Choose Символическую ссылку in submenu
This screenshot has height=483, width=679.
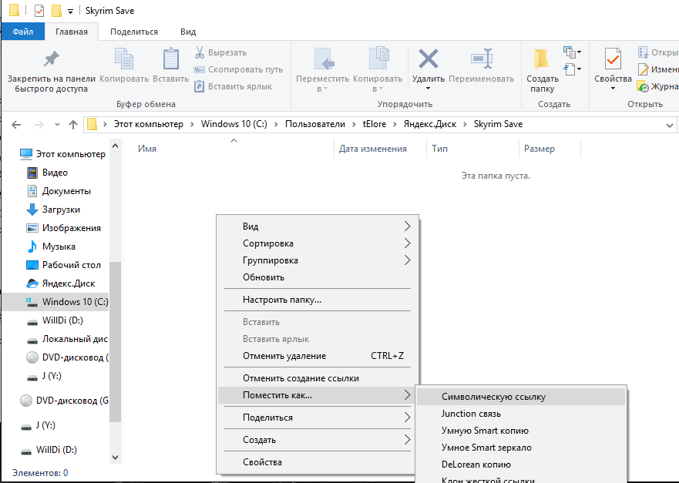click(x=521, y=397)
